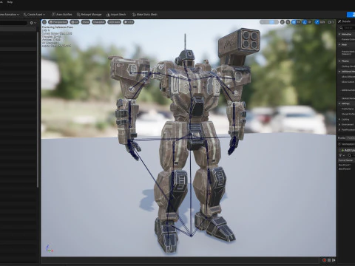
Task: Open the LOD Auto menu
Action: [x=115, y=22]
